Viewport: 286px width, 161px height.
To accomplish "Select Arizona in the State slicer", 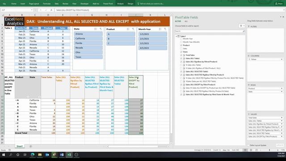I will [x=88, y=34].
